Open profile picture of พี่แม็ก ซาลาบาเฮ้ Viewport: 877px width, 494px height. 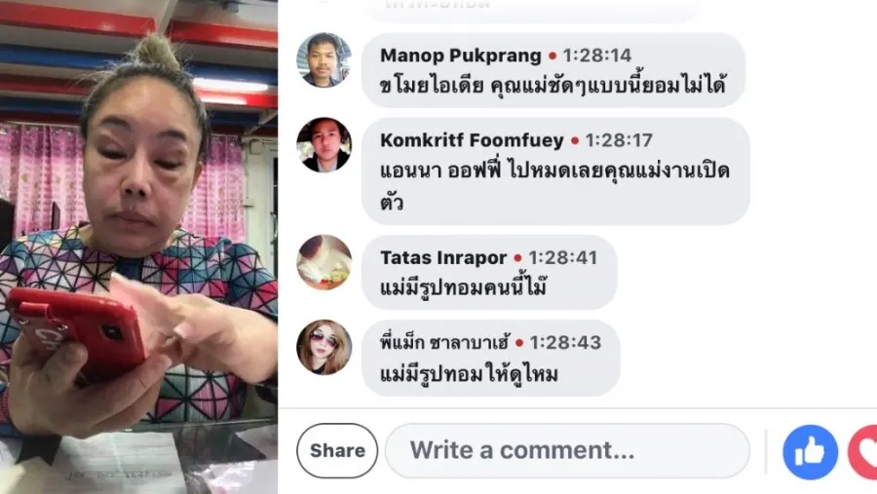(324, 347)
